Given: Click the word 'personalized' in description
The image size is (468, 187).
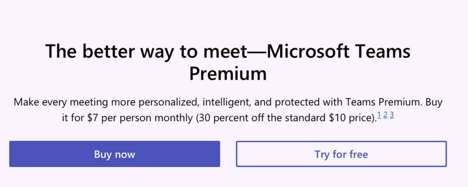Looking at the screenshot, I should coord(168,102).
